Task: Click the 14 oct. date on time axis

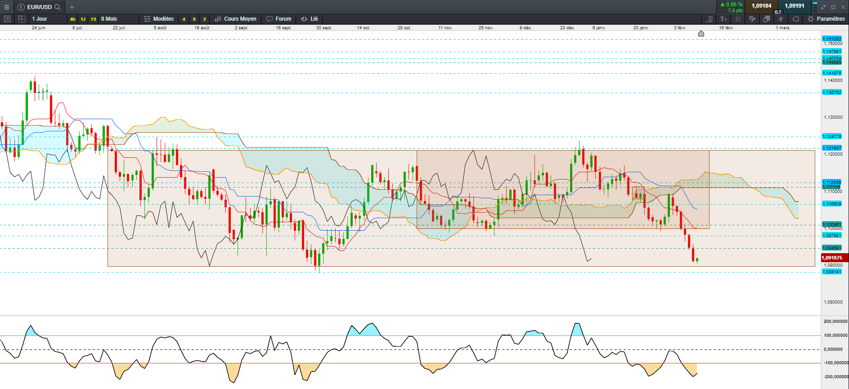Action: (364, 28)
